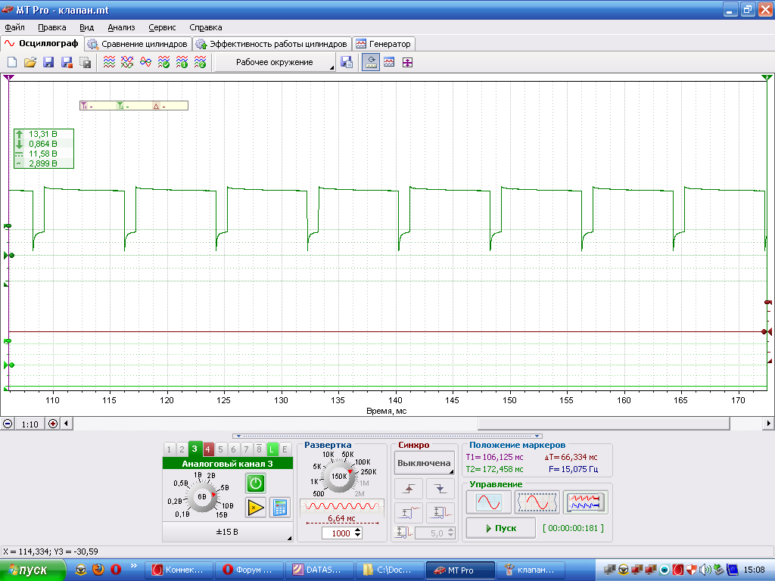Select falling edge trigger icon
Viewport: 775px width, 581px height.
point(440,489)
